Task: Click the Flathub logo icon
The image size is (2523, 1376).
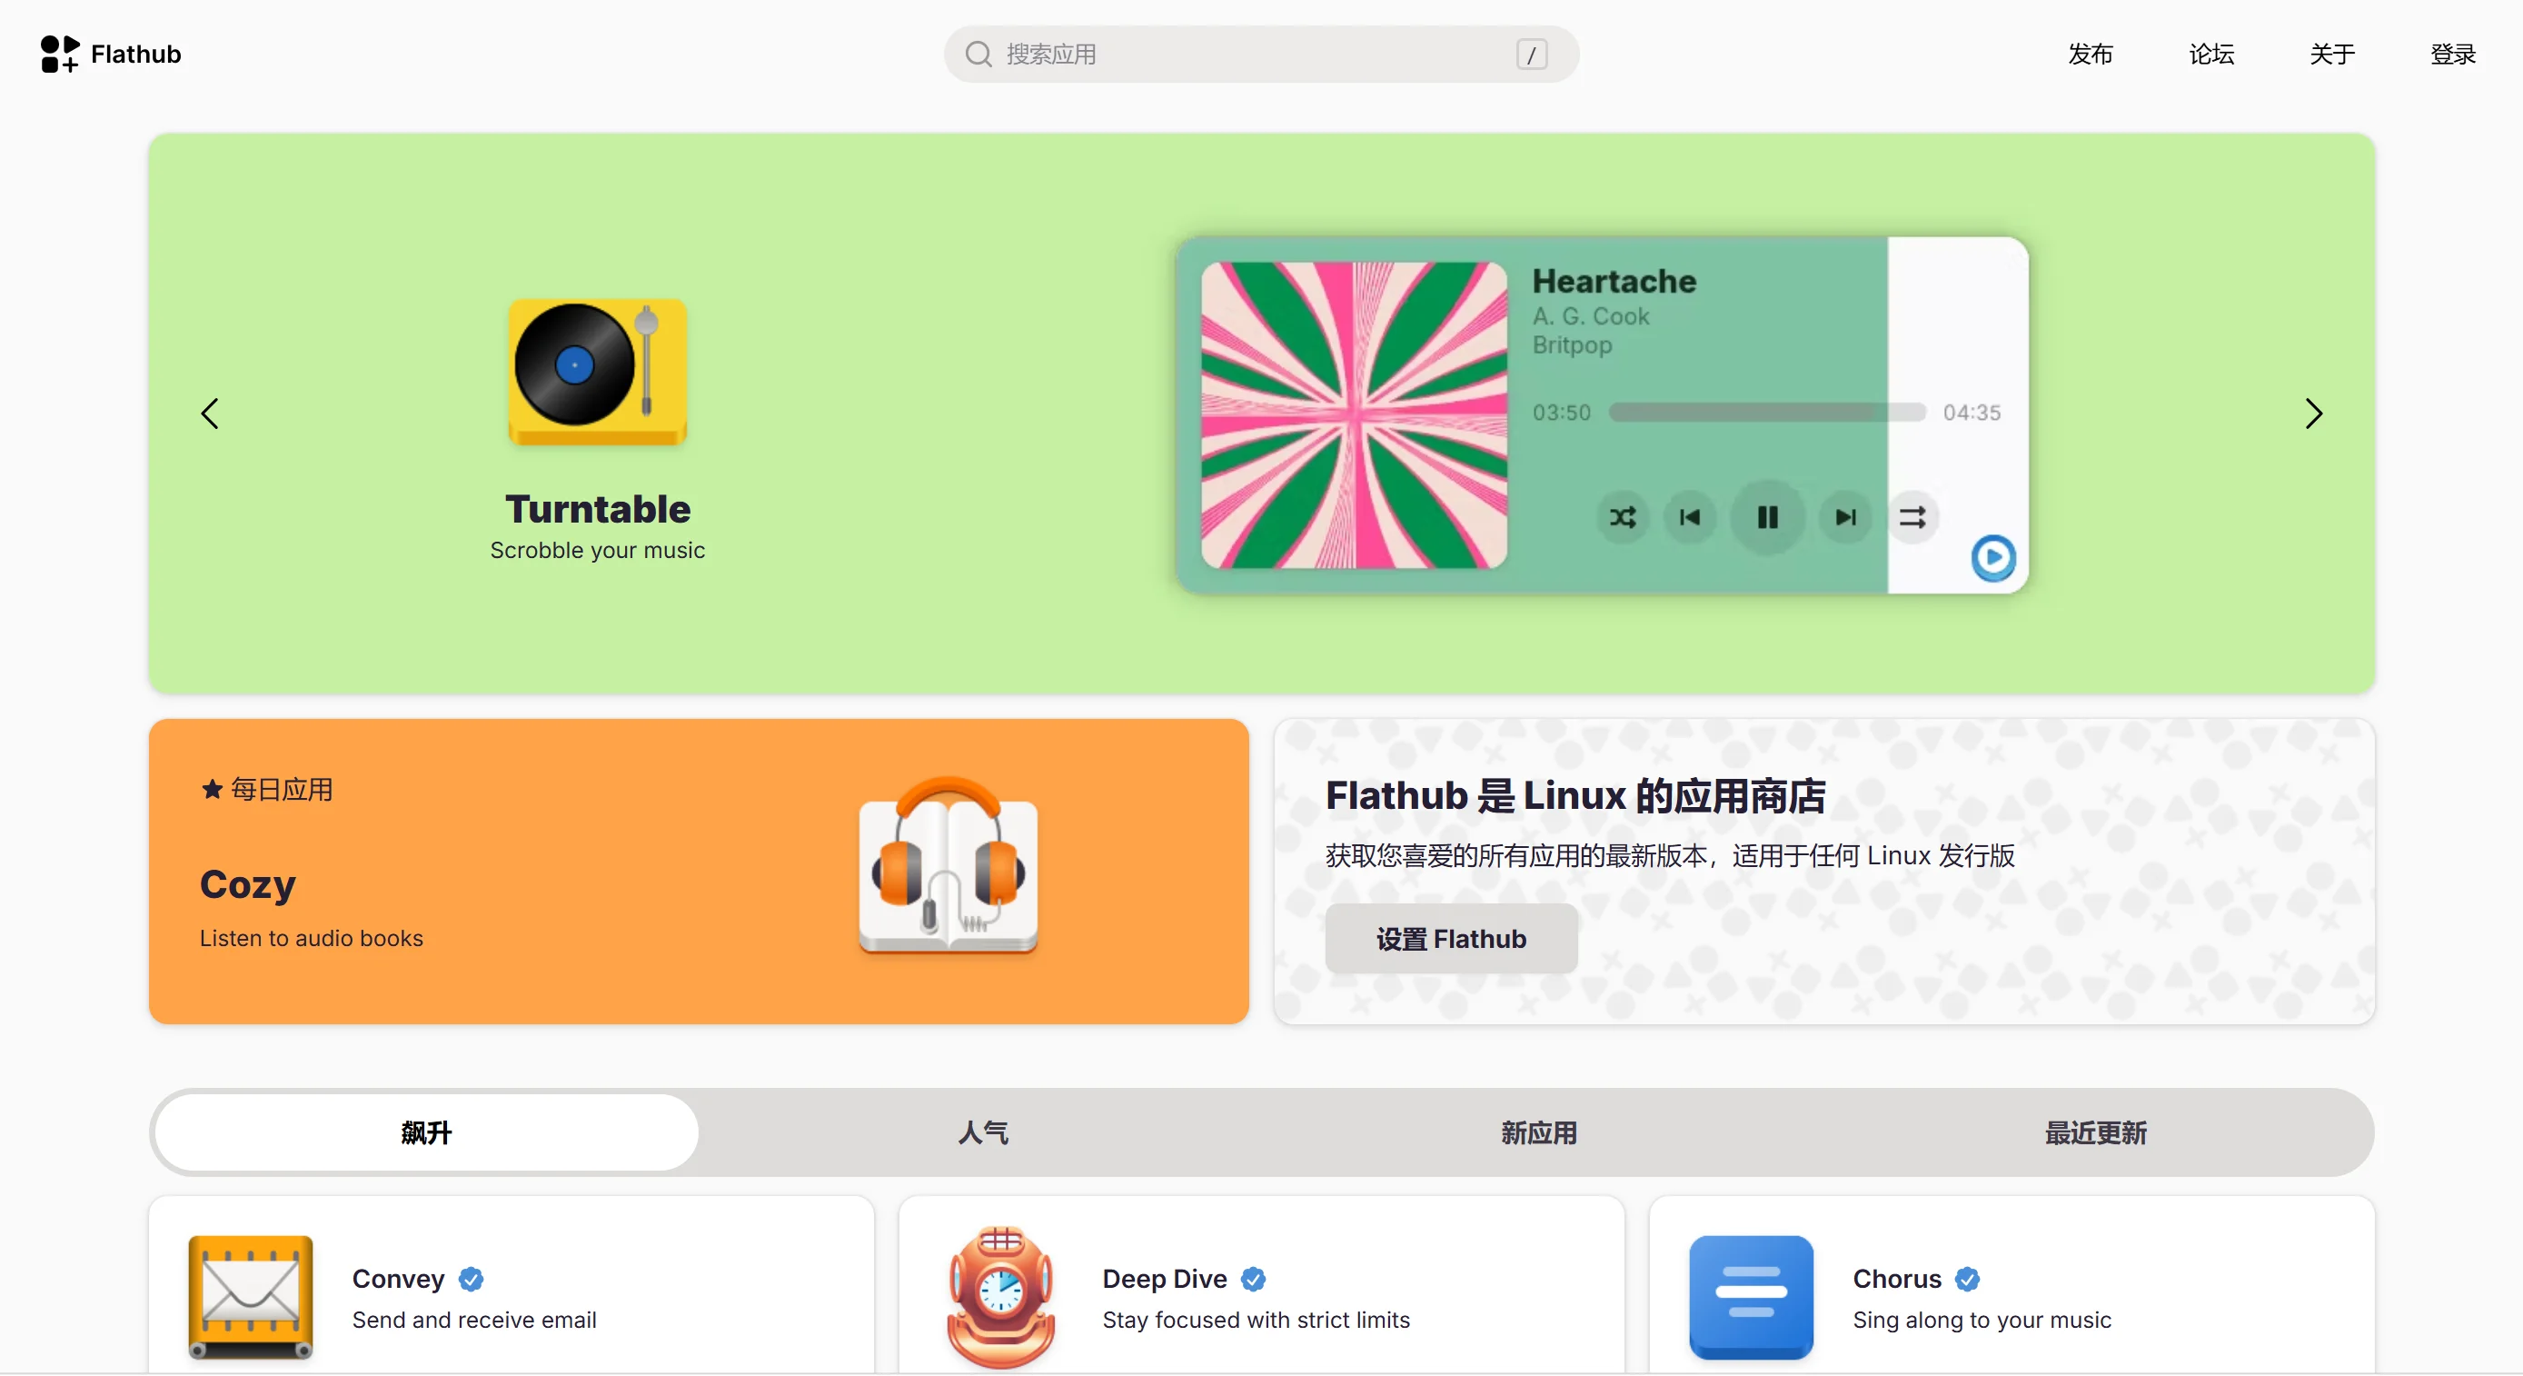Action: click(60, 54)
